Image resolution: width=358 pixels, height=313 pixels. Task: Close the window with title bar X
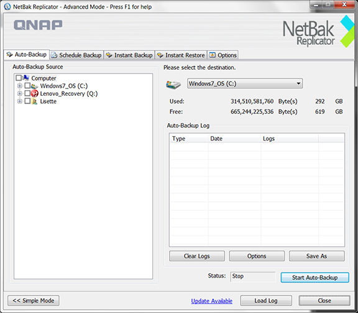coord(344,4)
